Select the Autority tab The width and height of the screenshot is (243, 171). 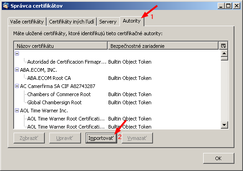point(132,21)
